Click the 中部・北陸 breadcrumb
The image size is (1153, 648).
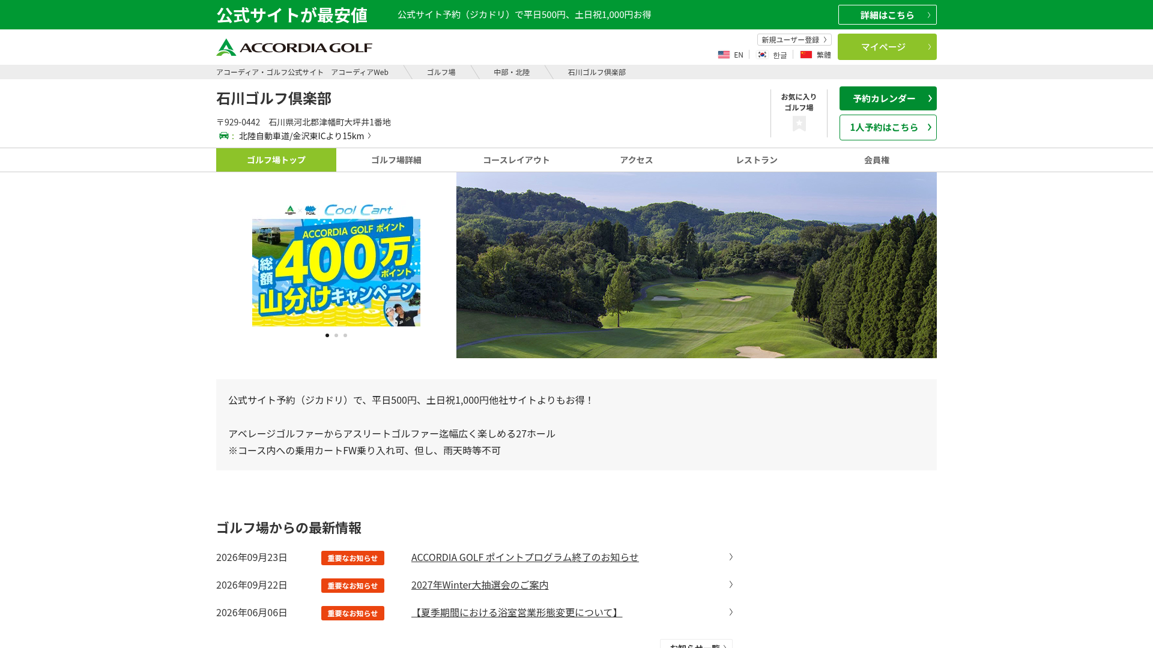click(512, 72)
